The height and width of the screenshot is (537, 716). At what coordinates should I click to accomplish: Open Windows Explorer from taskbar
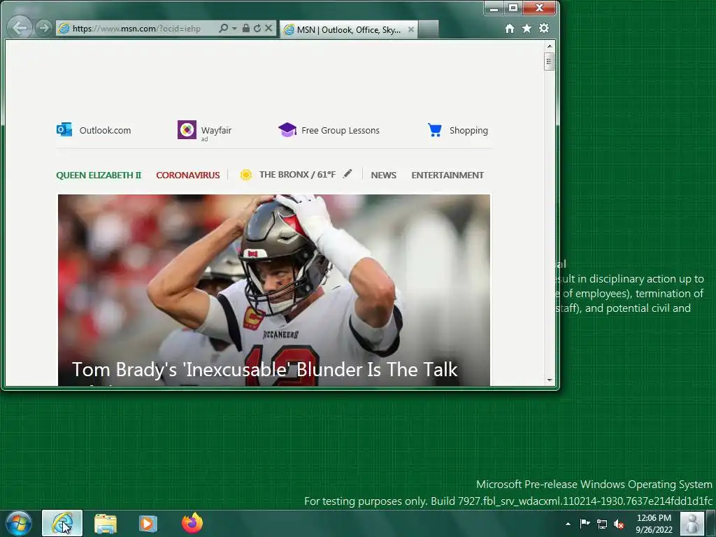tap(106, 523)
